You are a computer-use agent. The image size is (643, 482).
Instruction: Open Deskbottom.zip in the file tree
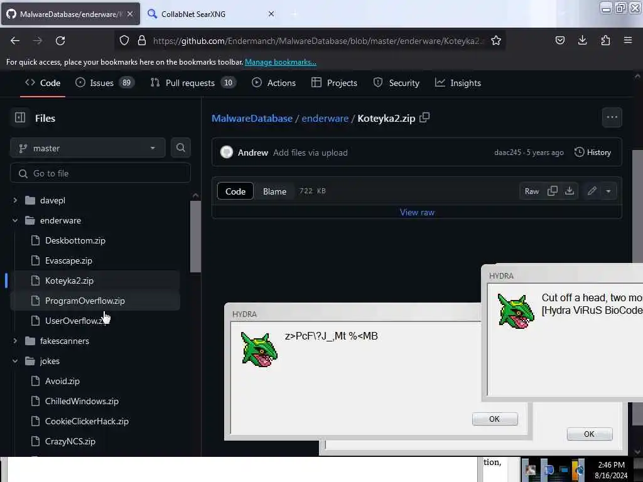coord(75,240)
